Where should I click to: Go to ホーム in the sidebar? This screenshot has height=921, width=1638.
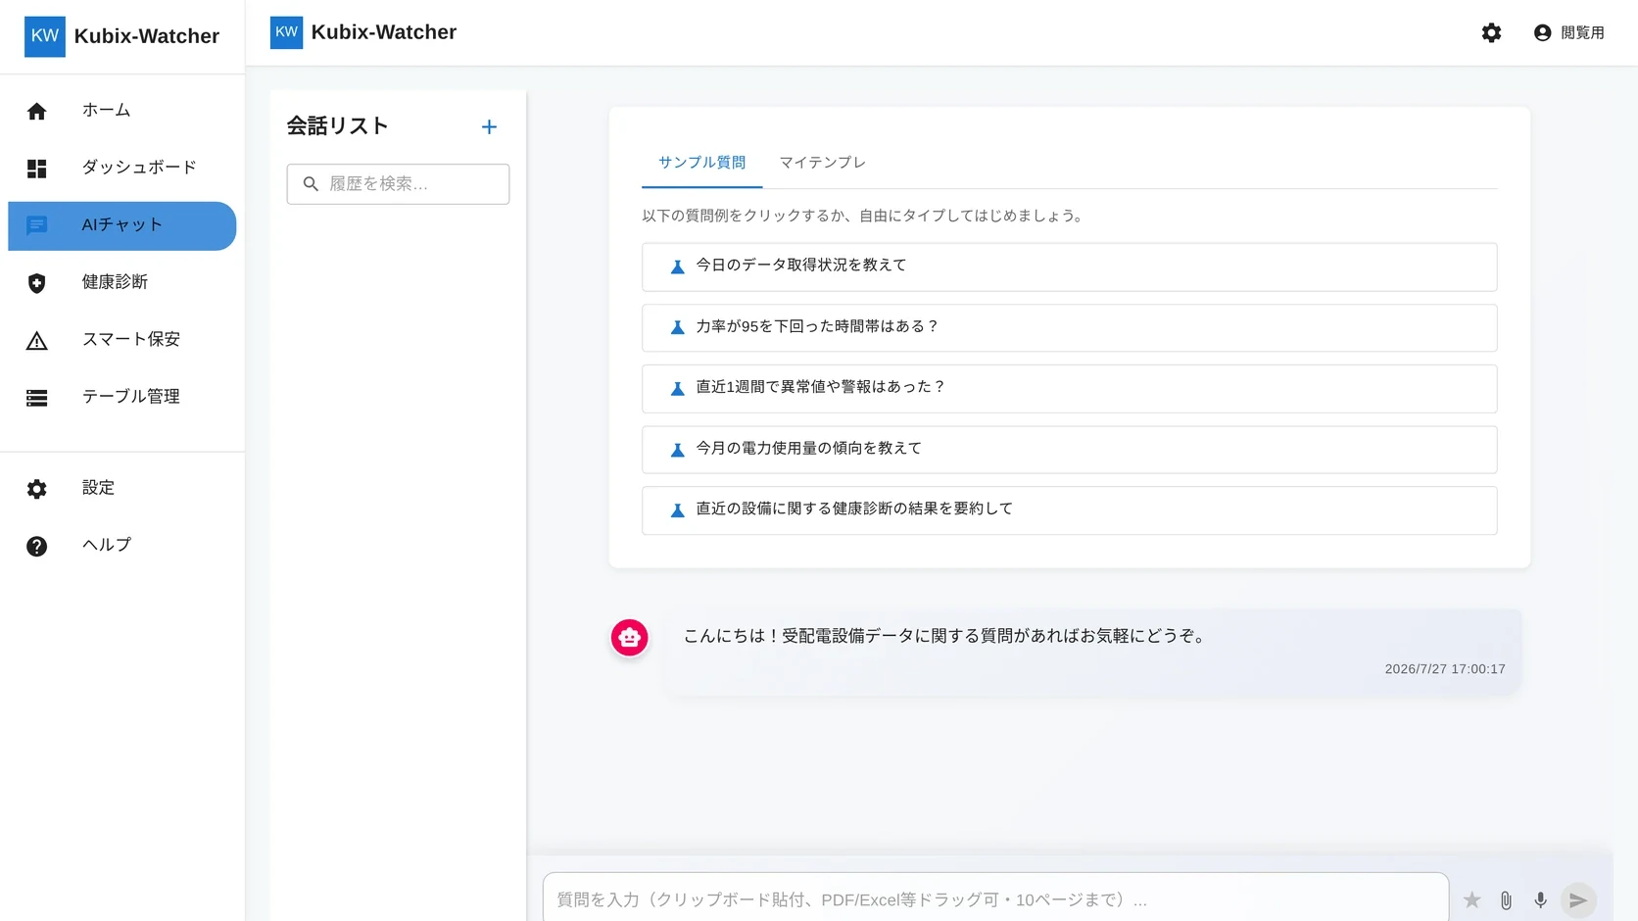[x=122, y=111]
